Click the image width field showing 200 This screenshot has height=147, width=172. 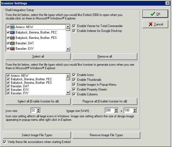tap(110, 111)
